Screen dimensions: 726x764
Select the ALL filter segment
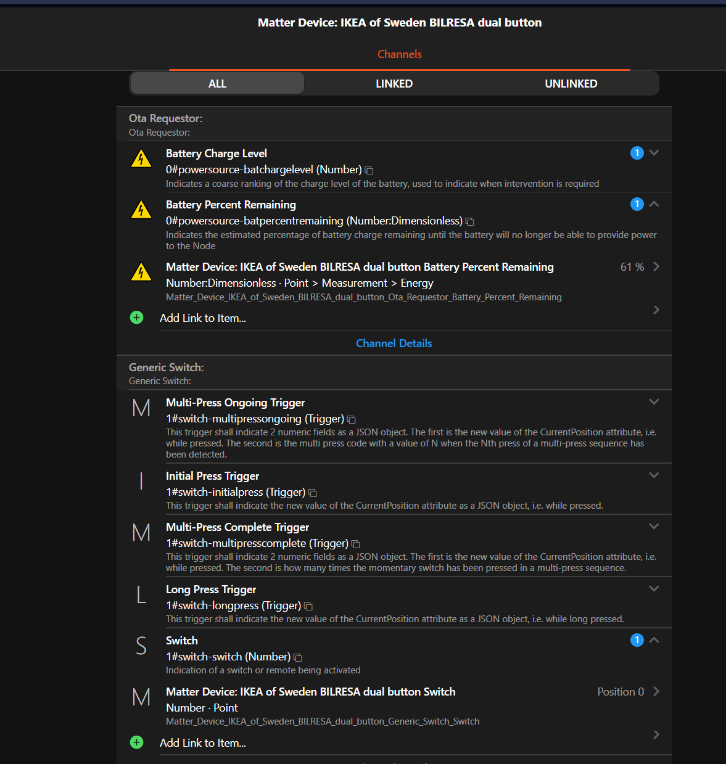click(x=217, y=84)
